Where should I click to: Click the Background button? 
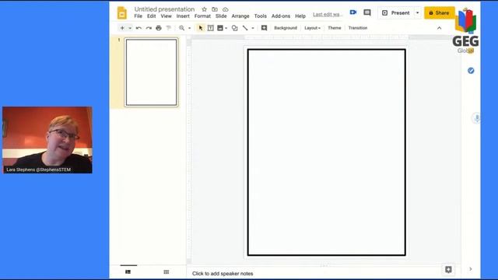point(286,28)
